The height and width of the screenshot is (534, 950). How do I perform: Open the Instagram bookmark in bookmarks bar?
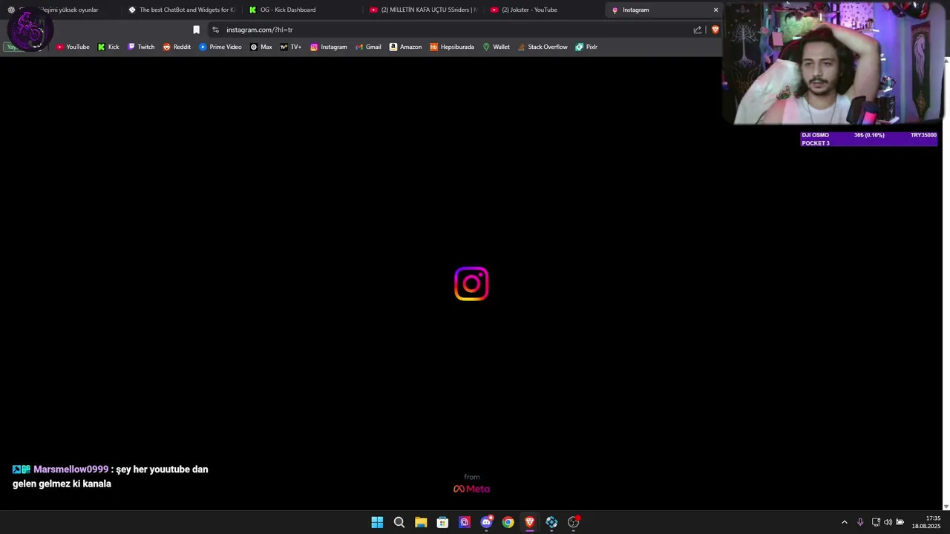[329, 47]
